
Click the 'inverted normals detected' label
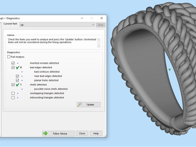click(x=45, y=63)
